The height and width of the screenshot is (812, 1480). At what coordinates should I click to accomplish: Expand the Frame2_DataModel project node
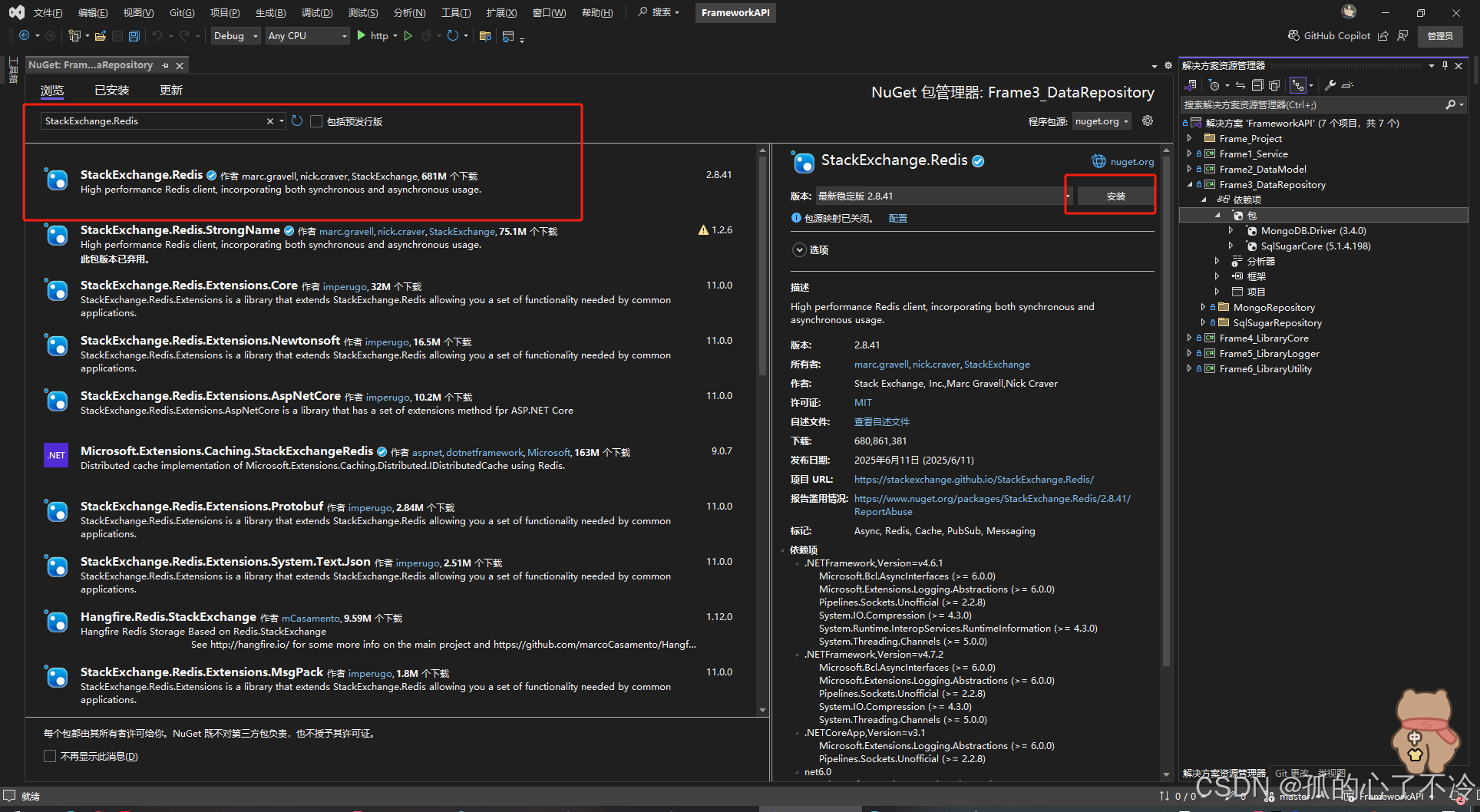(x=1190, y=170)
